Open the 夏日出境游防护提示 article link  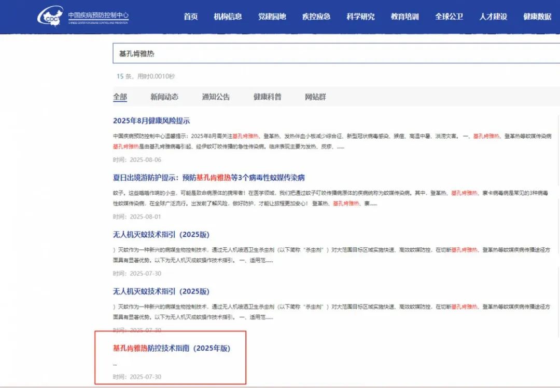tap(208, 178)
